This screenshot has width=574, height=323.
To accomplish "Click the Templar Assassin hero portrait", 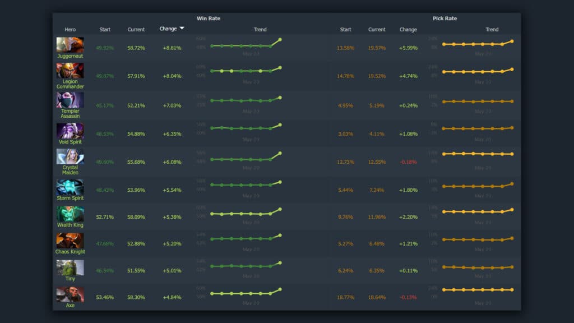I will (x=70, y=100).
